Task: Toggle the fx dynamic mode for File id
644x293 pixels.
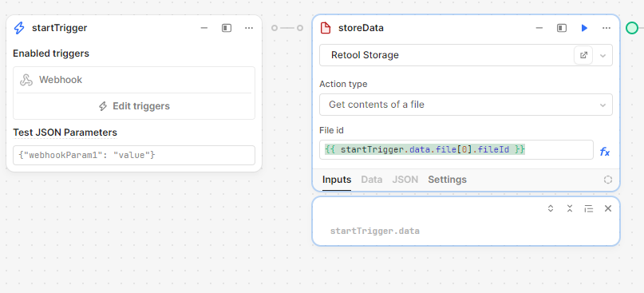Action: (605, 152)
